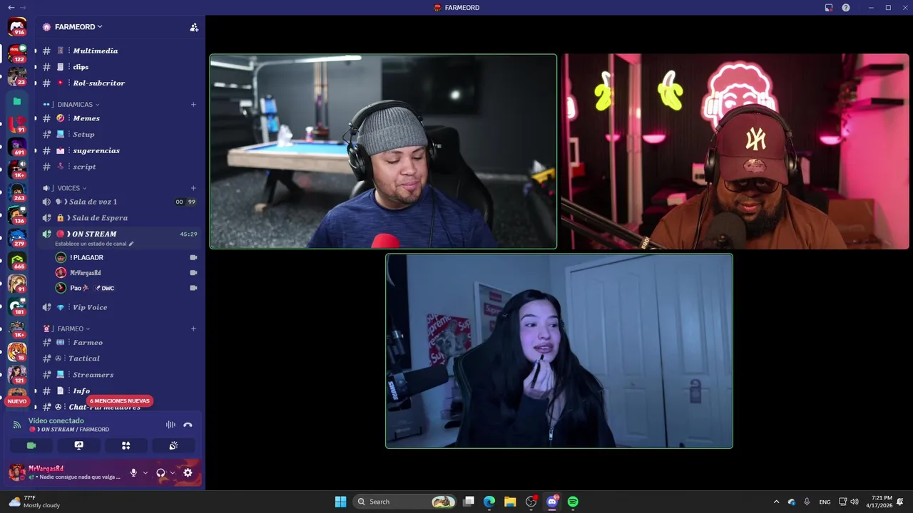Create channel in FARMEO category
Viewport: 913px width, 513px height.
tap(193, 328)
